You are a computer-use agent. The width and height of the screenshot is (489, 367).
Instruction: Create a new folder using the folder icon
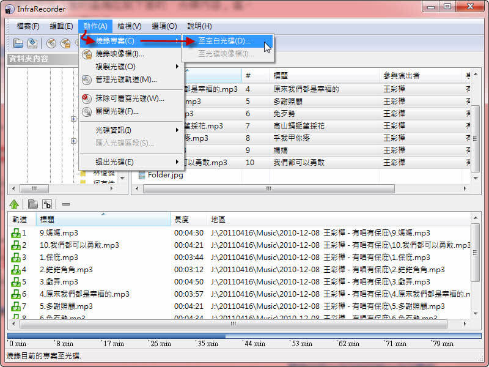[x=34, y=205]
